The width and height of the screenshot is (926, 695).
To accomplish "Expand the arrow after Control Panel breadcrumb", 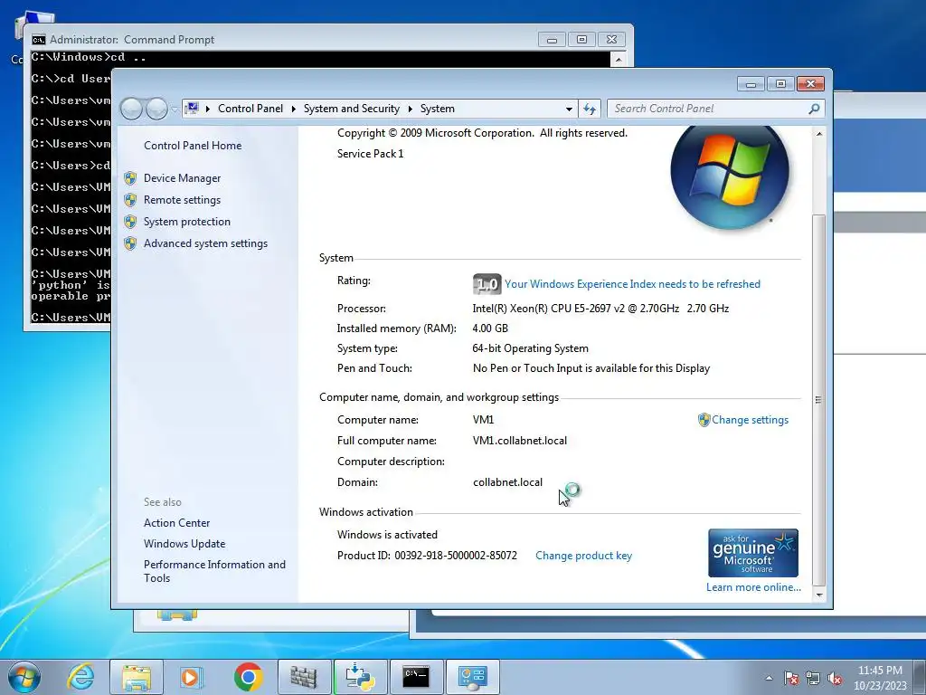I will tap(294, 109).
